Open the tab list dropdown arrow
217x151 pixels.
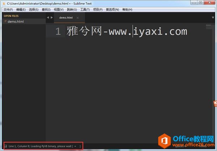(x=213, y=17)
